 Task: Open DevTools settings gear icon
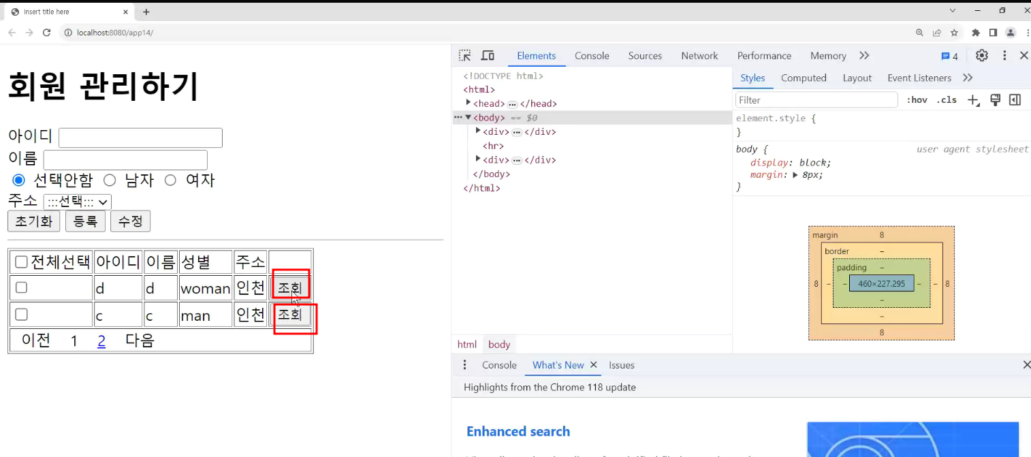point(982,56)
